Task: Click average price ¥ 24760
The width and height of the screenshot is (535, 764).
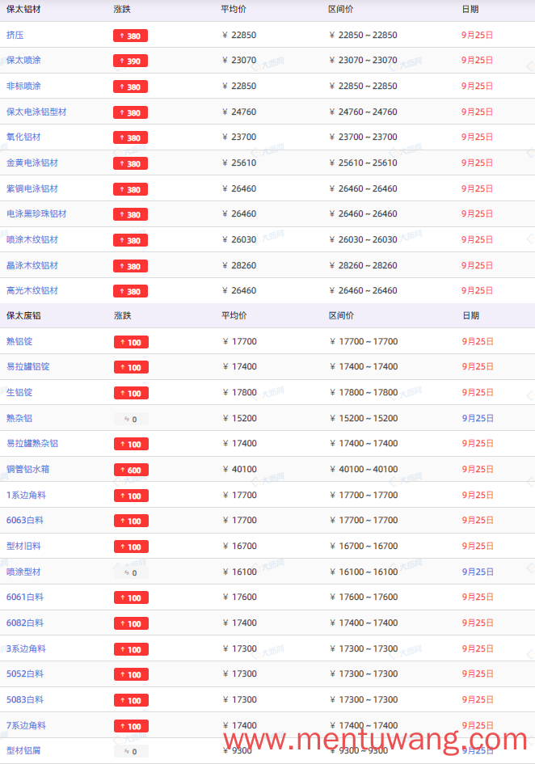Action: 238,112
